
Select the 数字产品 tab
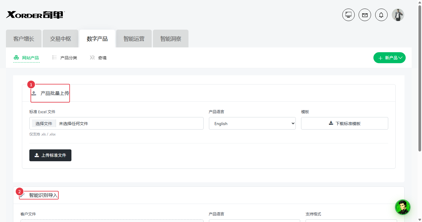click(x=97, y=39)
